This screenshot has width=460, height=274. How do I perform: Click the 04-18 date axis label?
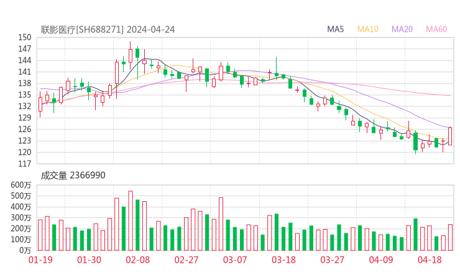tap(430, 260)
